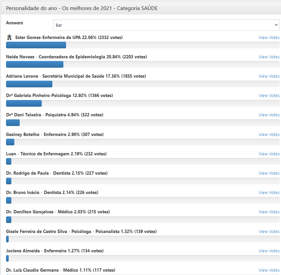
Task: View votes for Dr. Bruno Inácio
Action: [269, 192]
